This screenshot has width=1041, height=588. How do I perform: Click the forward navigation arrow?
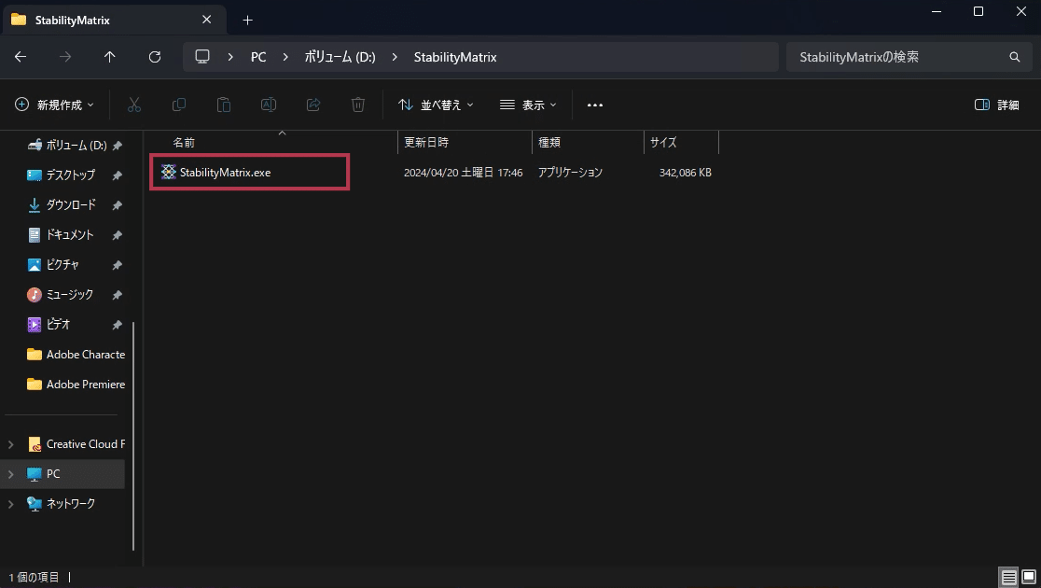coord(65,57)
